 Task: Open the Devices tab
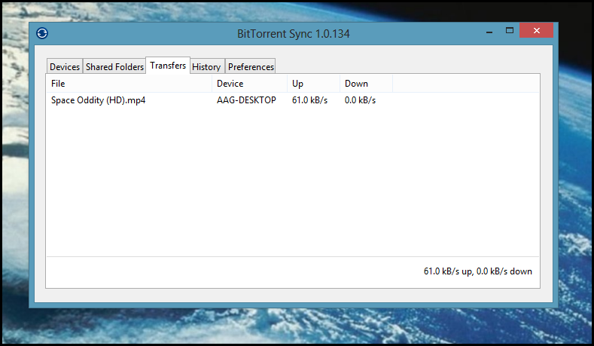[65, 66]
